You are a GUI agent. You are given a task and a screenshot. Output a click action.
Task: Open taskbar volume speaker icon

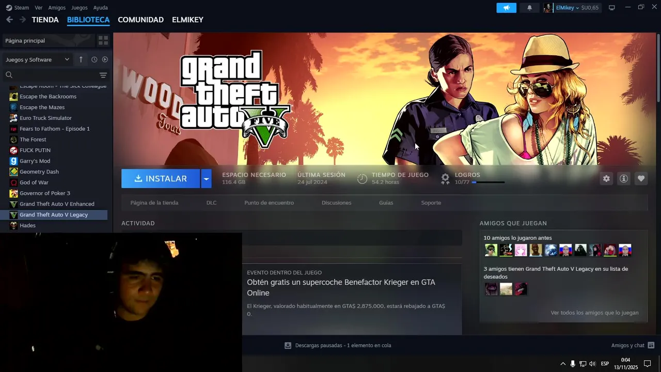point(592,364)
